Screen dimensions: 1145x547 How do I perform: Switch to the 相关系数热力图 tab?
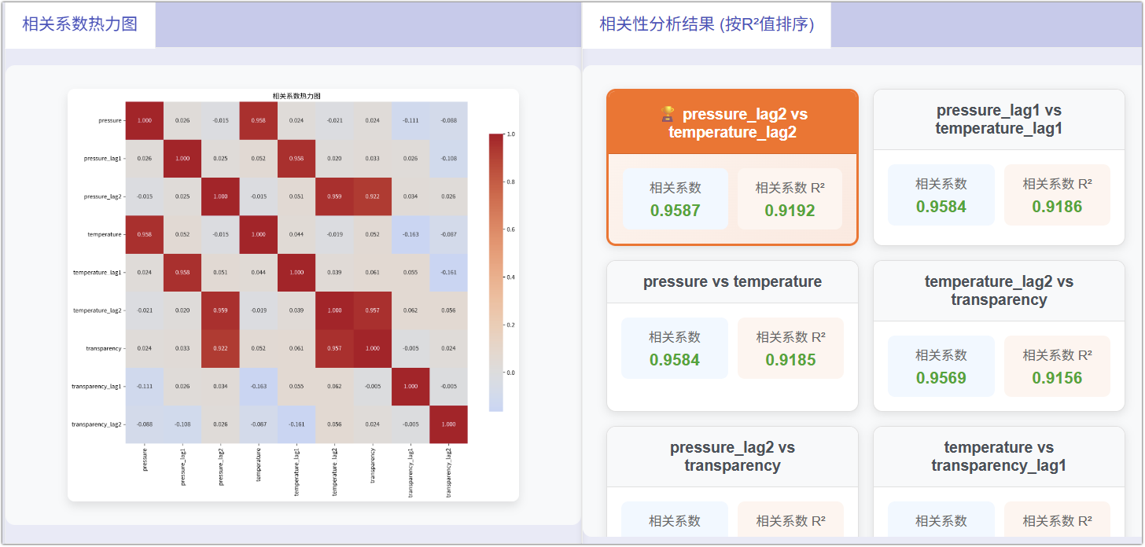(x=79, y=24)
